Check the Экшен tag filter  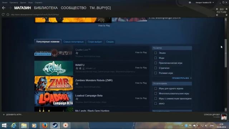[x=156, y=53]
